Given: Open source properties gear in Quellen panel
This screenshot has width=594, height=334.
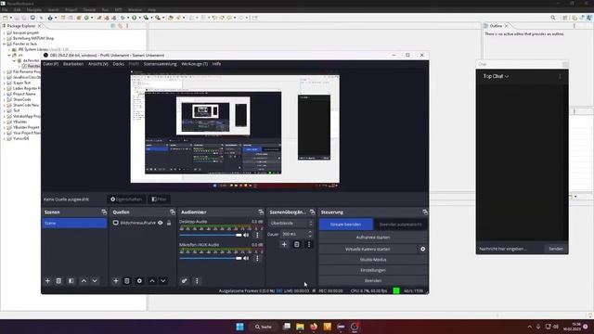Looking at the screenshot, I should 139,281.
